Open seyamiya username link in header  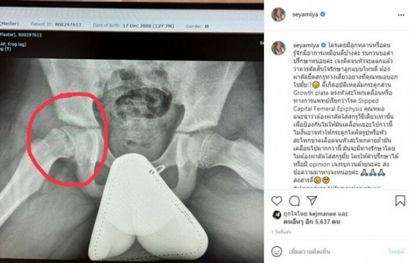[x=305, y=14]
